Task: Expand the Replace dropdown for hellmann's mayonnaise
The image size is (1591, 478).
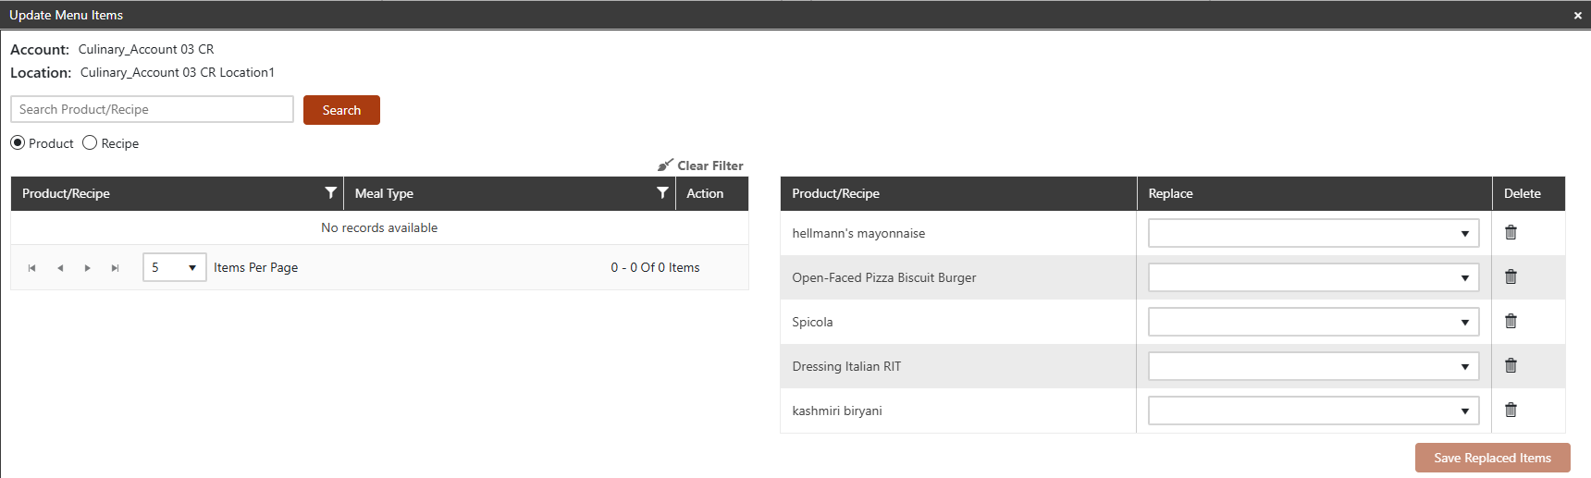Action: point(1313,233)
